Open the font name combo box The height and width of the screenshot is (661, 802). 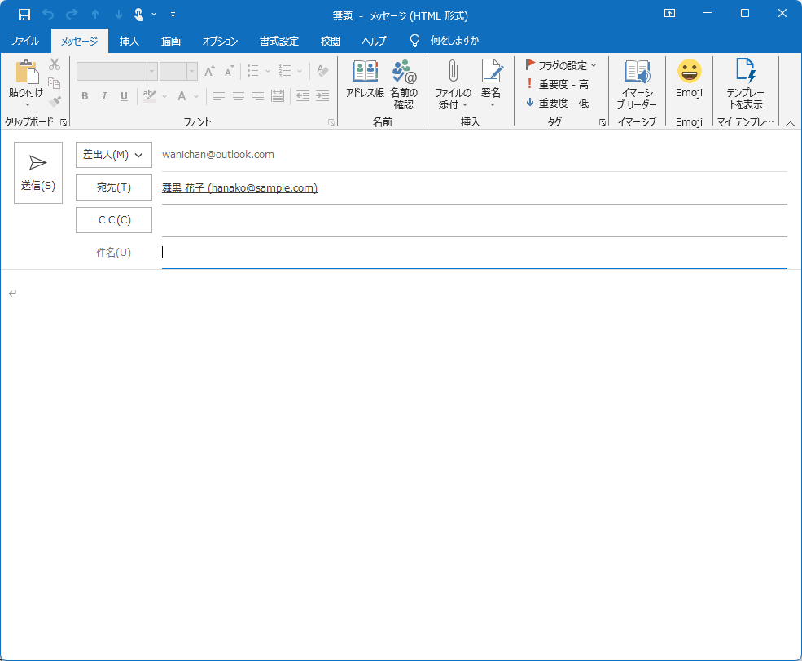point(116,71)
